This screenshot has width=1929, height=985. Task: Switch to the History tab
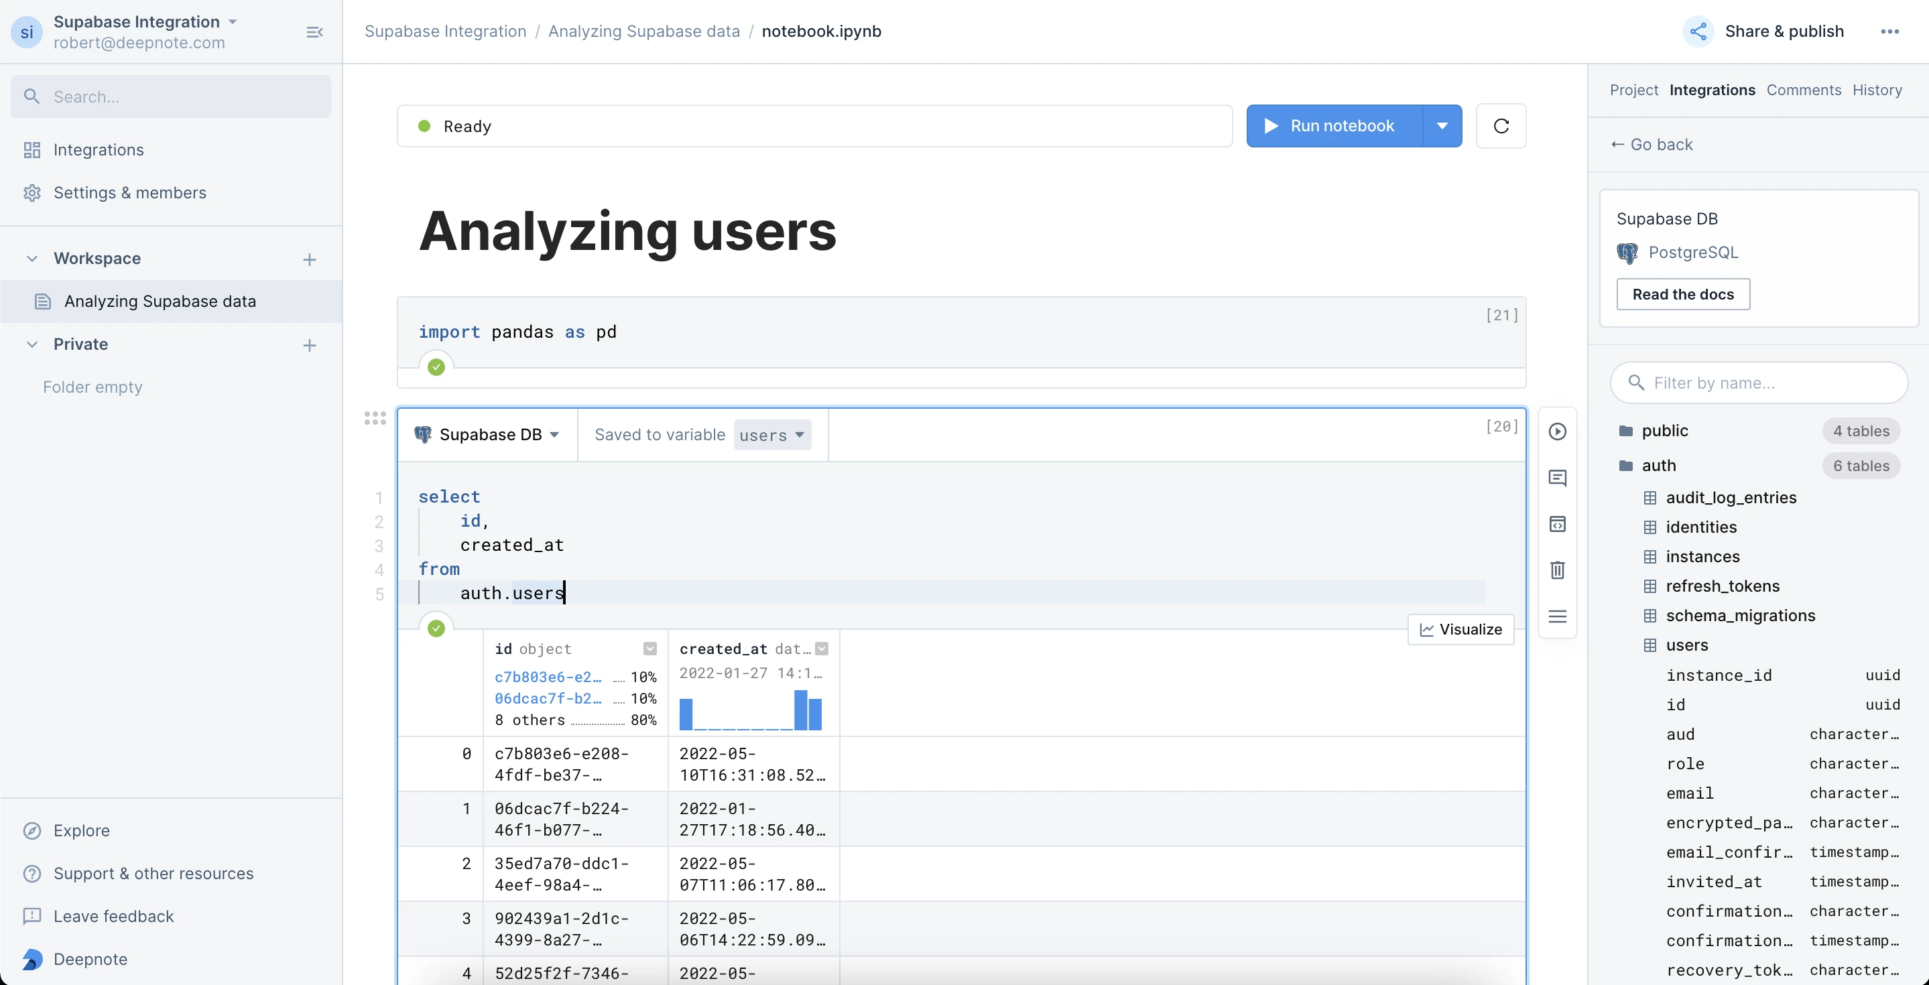(x=1877, y=90)
